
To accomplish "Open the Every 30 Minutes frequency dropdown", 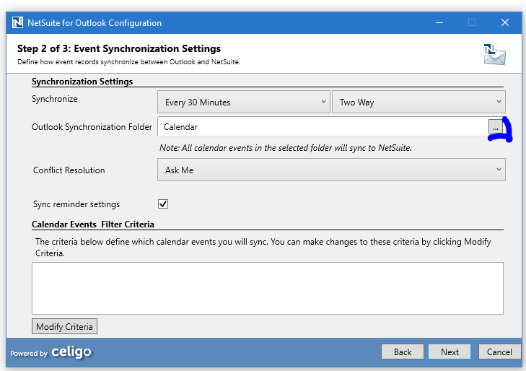I will [x=244, y=102].
